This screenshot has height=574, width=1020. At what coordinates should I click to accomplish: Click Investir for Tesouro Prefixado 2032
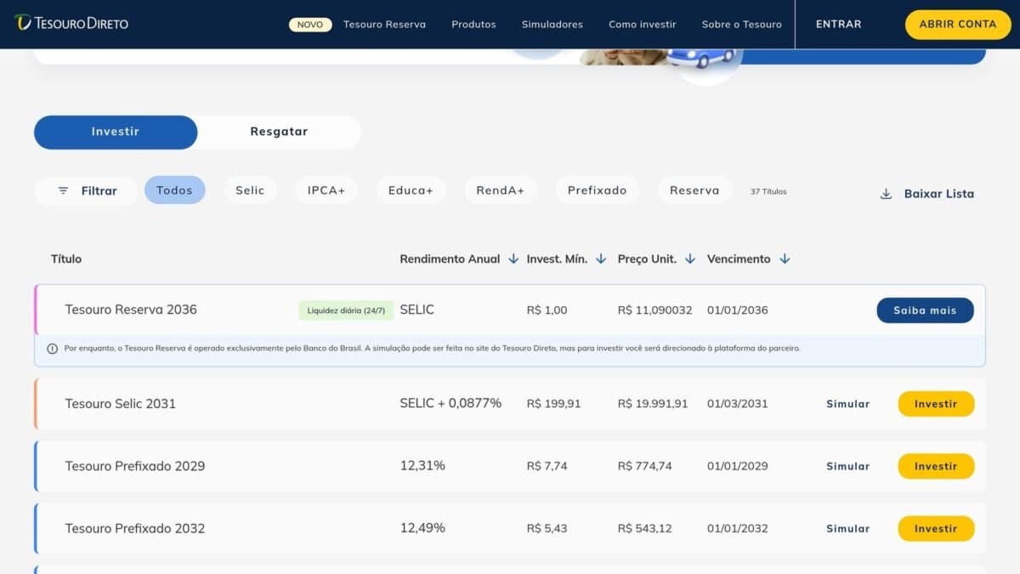pyautogui.click(x=936, y=528)
